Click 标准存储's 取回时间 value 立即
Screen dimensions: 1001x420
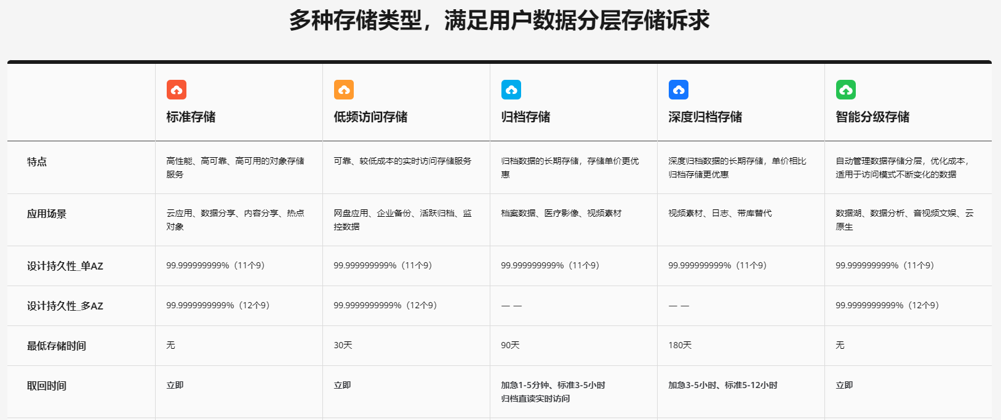click(x=175, y=385)
